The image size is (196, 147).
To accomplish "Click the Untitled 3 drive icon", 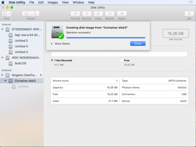I will [11, 52].
